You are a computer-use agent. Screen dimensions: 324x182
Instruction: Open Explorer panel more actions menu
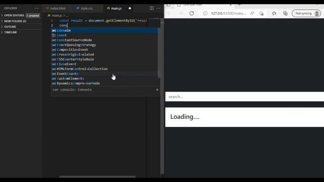[x=36, y=8]
